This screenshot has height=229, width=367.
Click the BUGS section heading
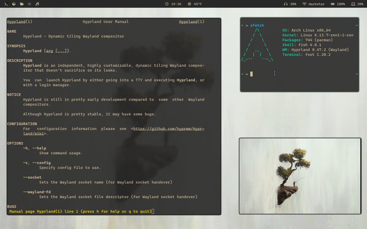[x=12, y=207]
